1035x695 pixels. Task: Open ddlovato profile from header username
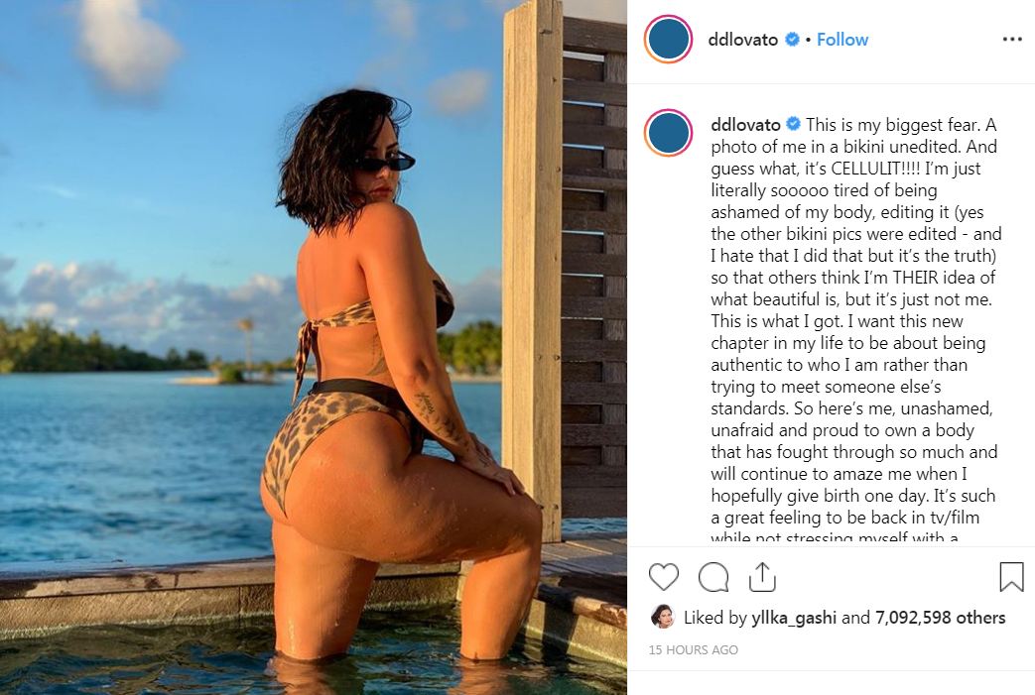[x=742, y=40]
